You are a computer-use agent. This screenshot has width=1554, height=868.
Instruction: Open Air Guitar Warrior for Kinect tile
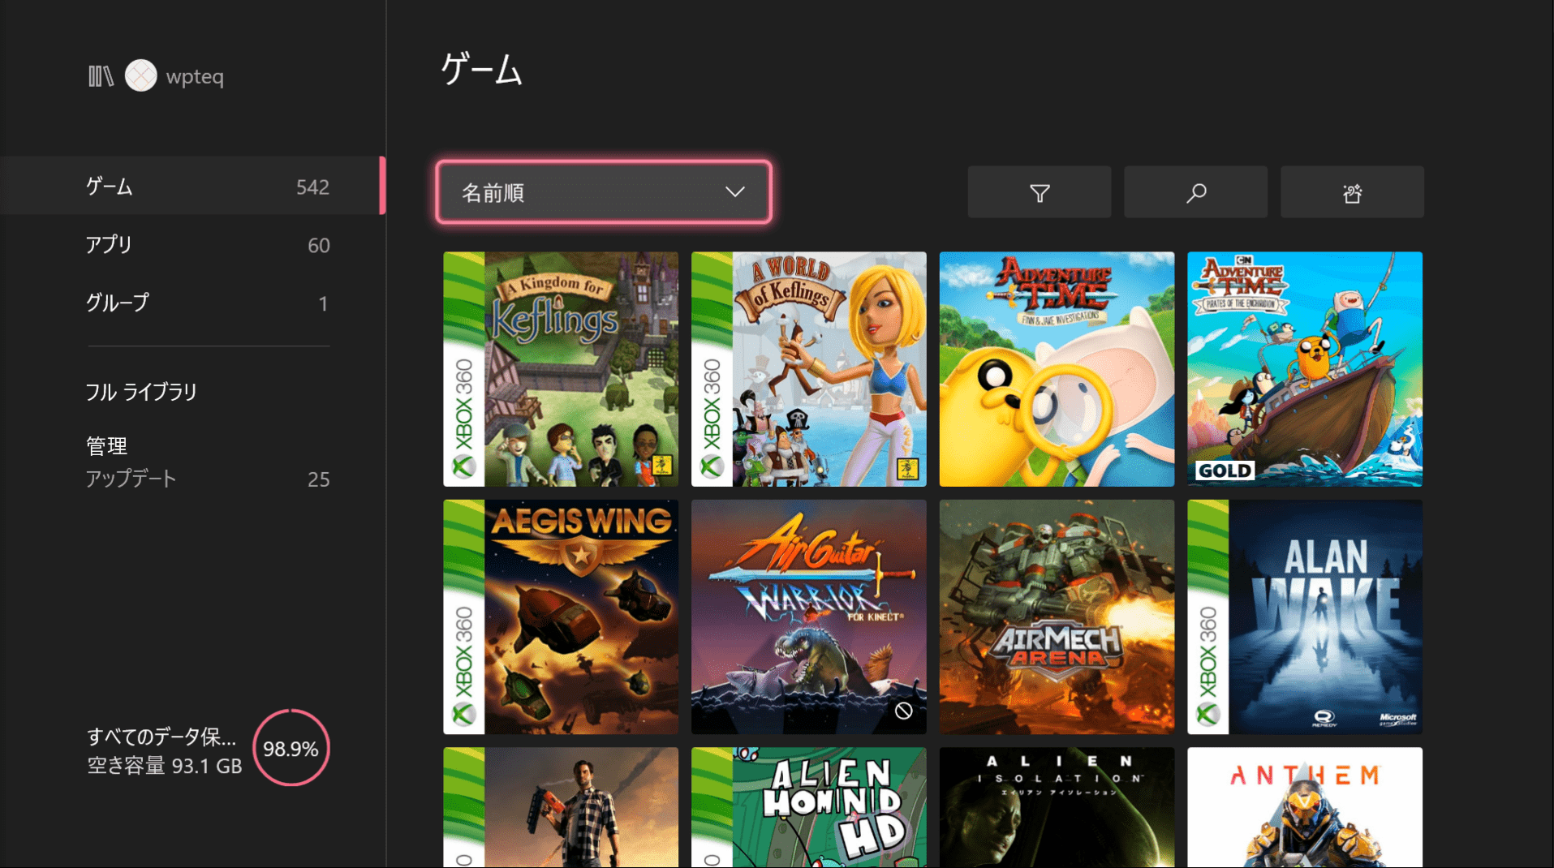click(x=809, y=617)
